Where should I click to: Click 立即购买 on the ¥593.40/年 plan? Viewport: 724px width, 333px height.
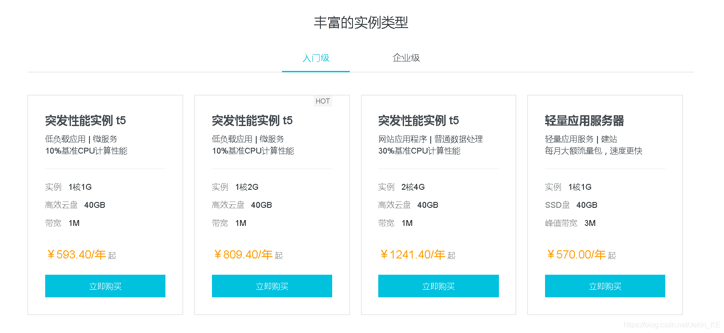point(105,286)
